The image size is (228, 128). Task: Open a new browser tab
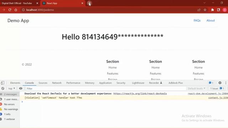(x=89, y=3)
